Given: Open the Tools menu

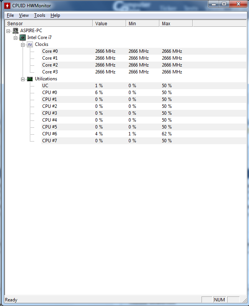Looking at the screenshot, I should point(39,15).
